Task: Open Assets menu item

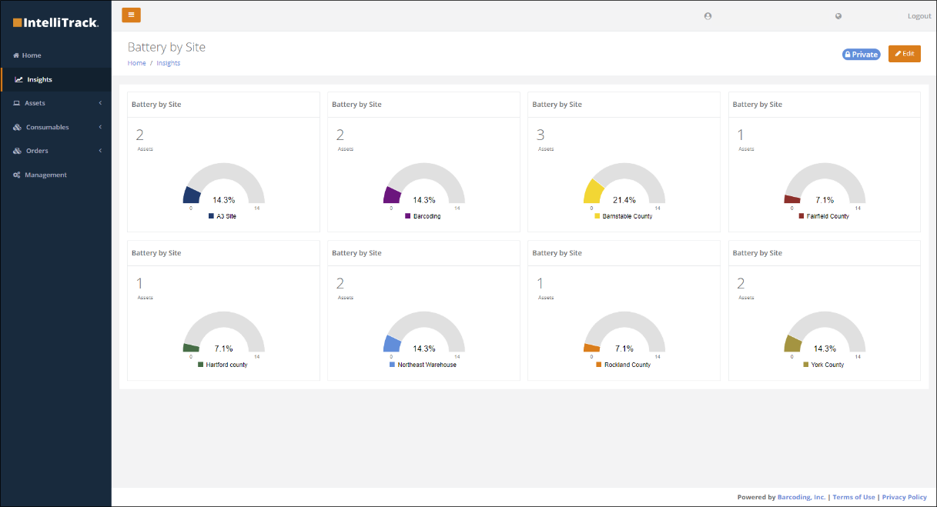Action: [x=55, y=103]
